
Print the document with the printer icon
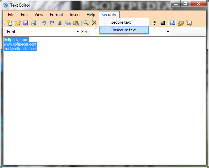tap(34, 23)
